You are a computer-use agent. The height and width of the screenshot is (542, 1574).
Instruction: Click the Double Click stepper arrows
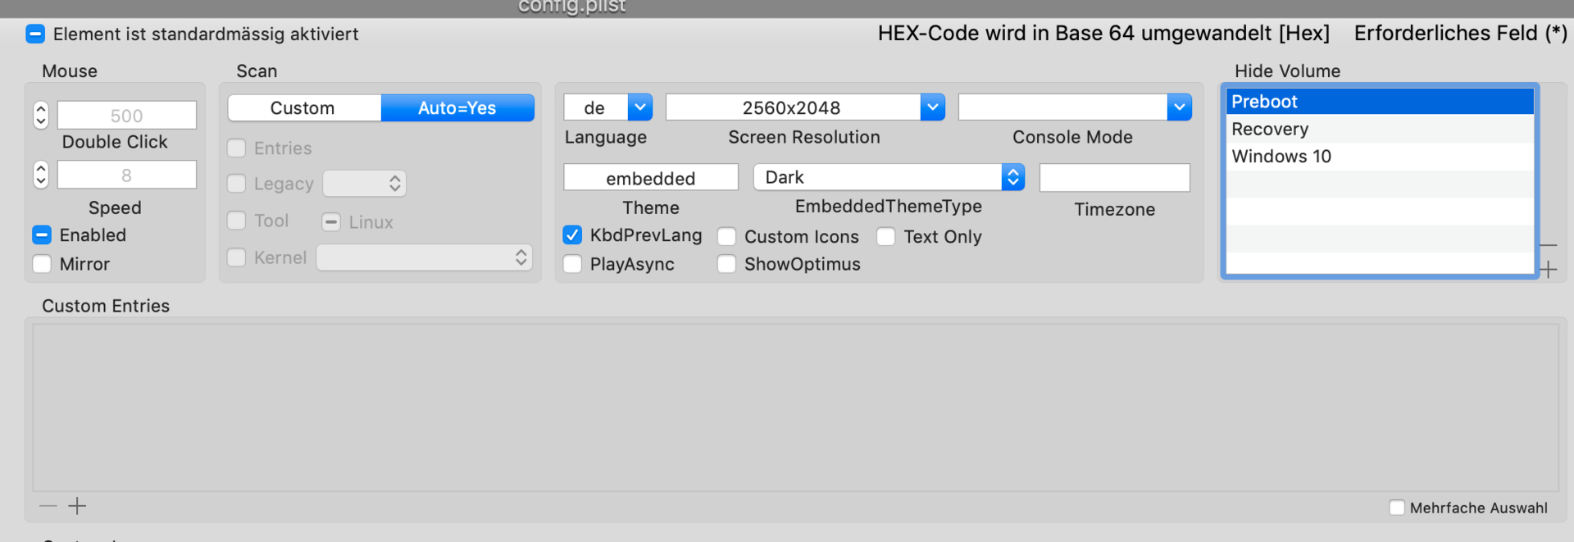click(x=41, y=115)
